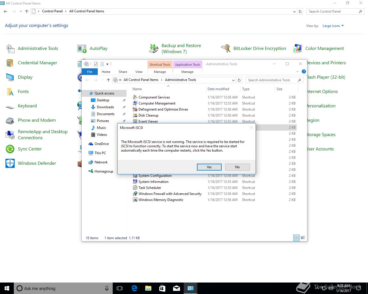Expand the ribbon with the chevron arrow
The height and width of the screenshot is (294, 368).
298,72
